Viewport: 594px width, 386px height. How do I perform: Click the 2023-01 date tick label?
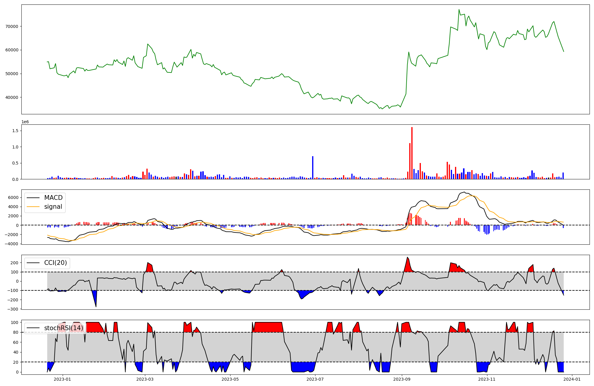[x=62, y=379]
